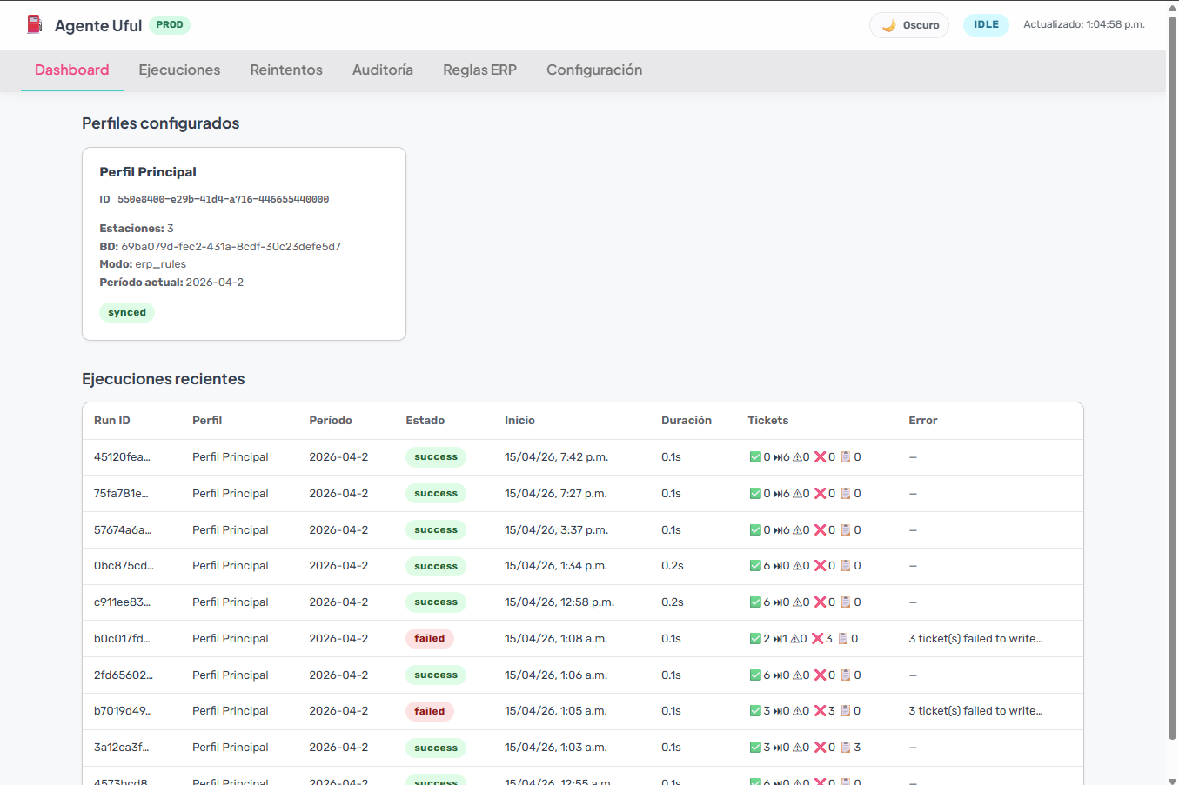Click run ID c911ee83... cell

coord(122,602)
